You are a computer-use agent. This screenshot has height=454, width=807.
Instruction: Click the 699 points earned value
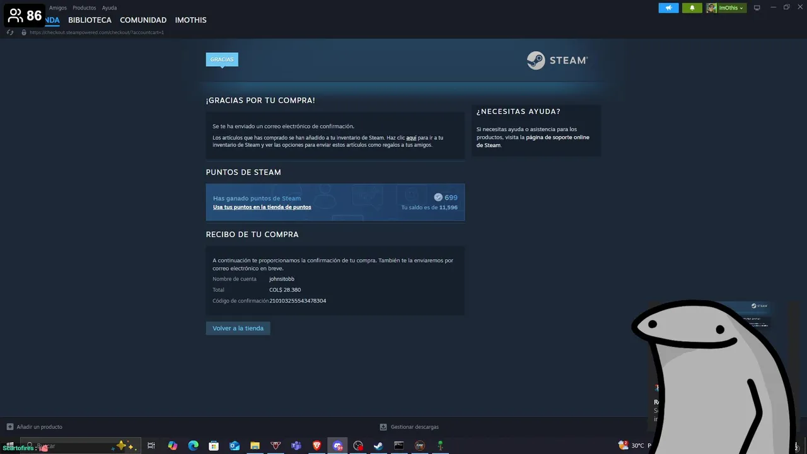coord(451,197)
